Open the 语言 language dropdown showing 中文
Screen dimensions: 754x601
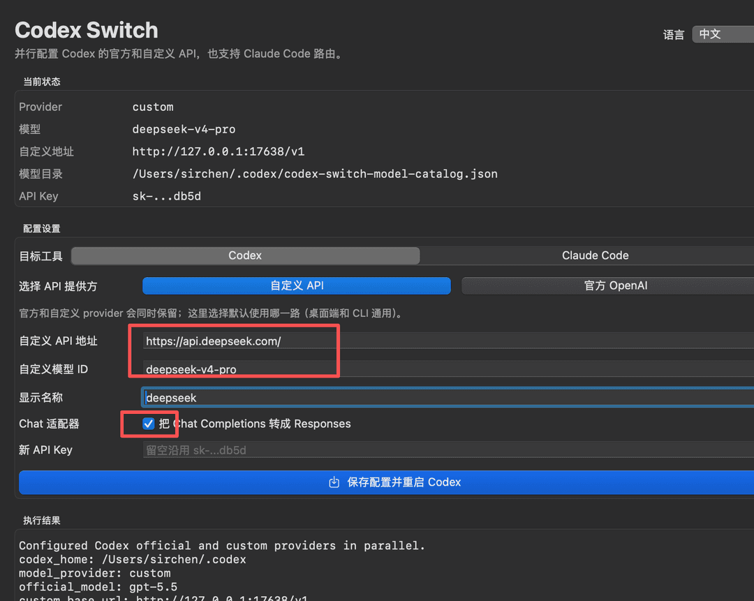(x=723, y=34)
